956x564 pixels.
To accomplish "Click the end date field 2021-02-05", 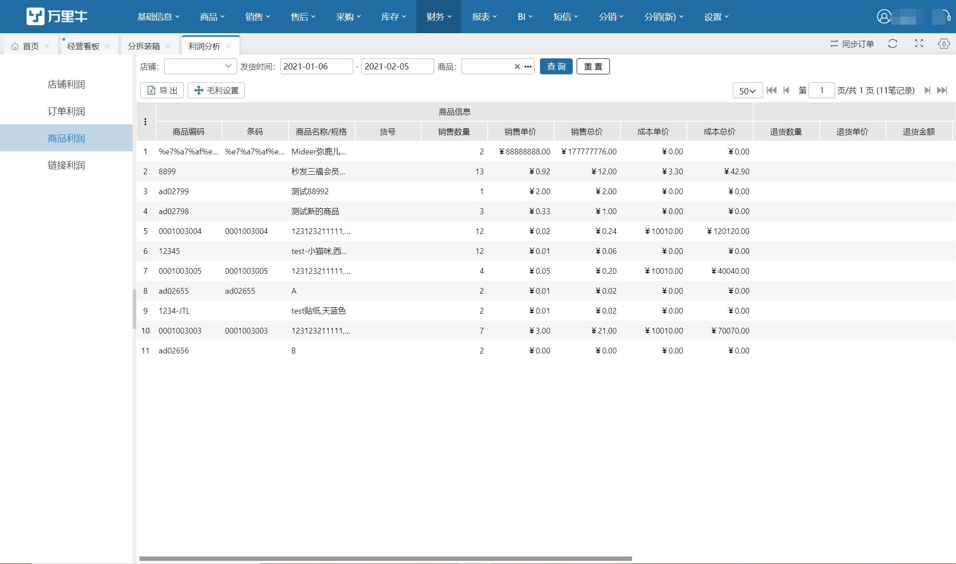I will click(x=397, y=66).
